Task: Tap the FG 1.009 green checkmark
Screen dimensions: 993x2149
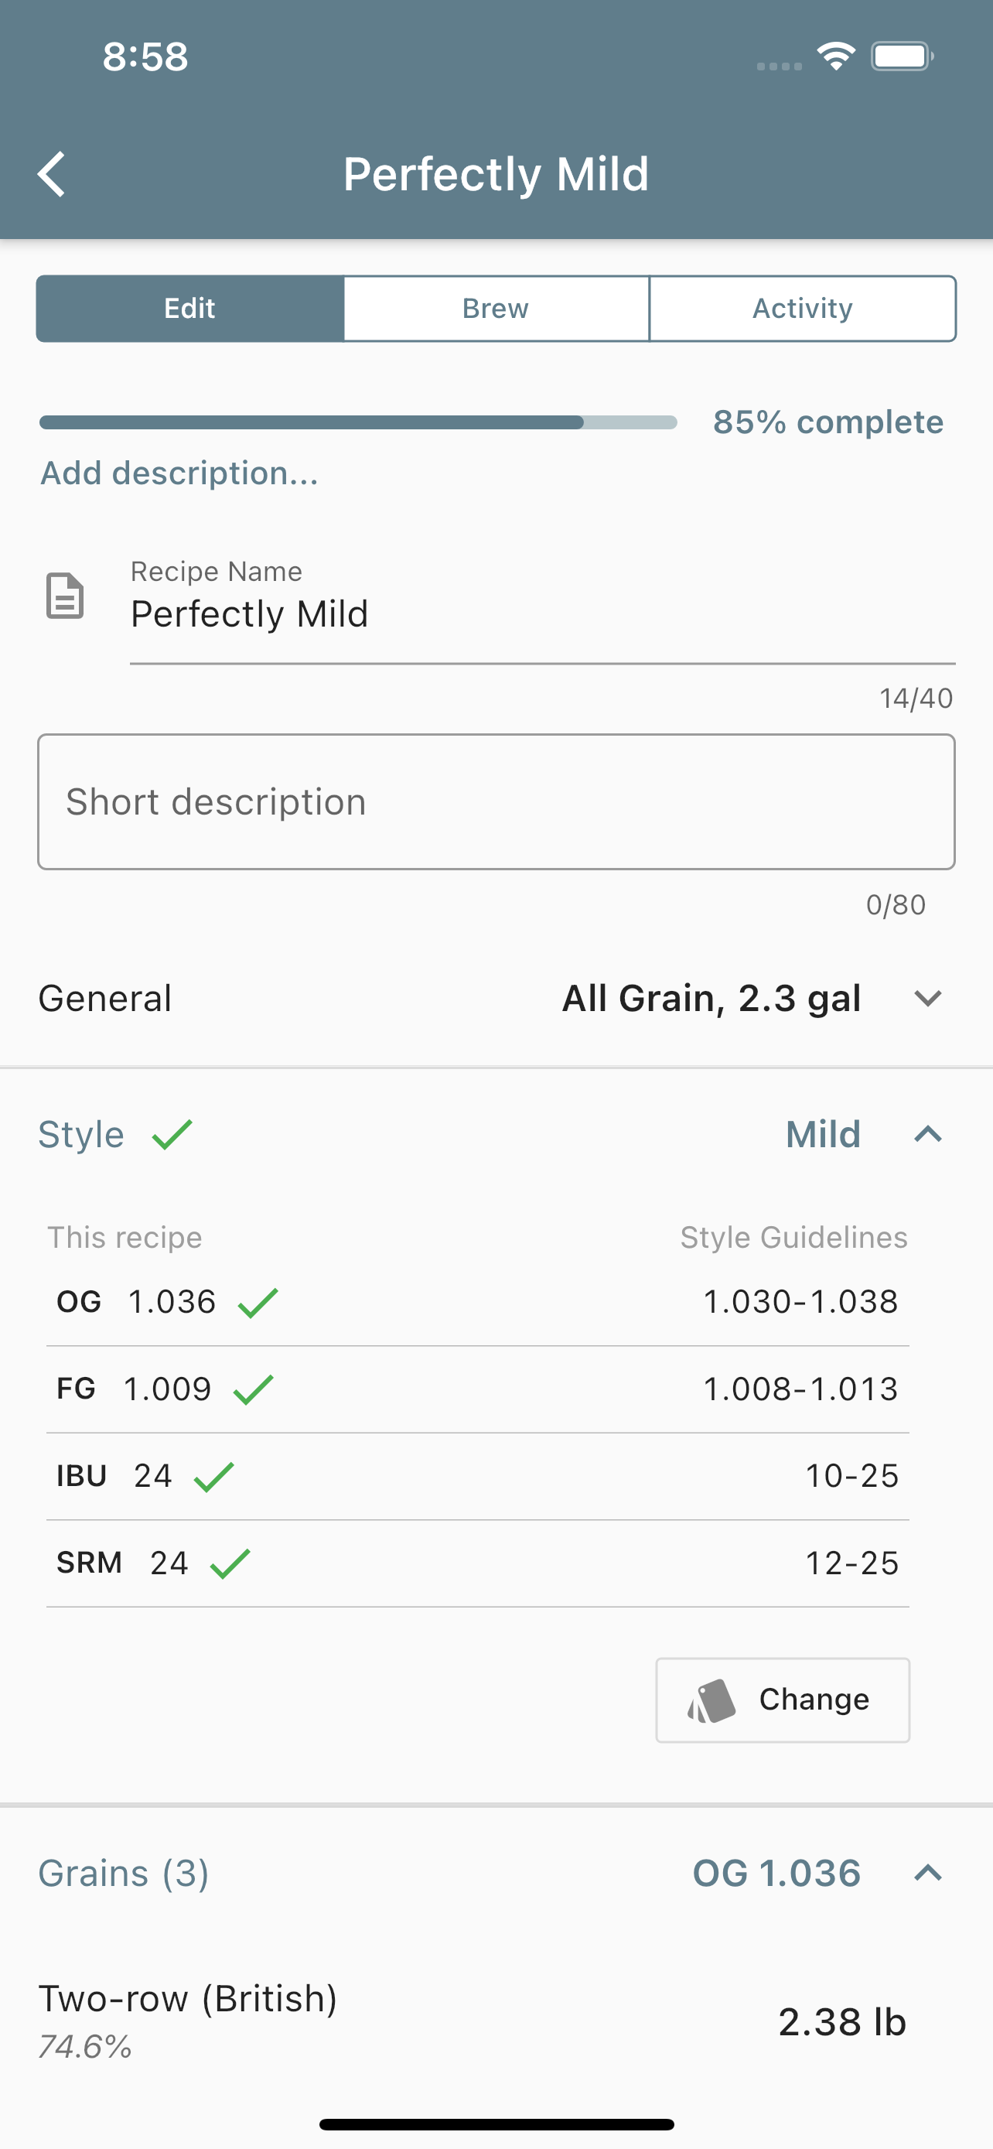Action: coord(254,1389)
